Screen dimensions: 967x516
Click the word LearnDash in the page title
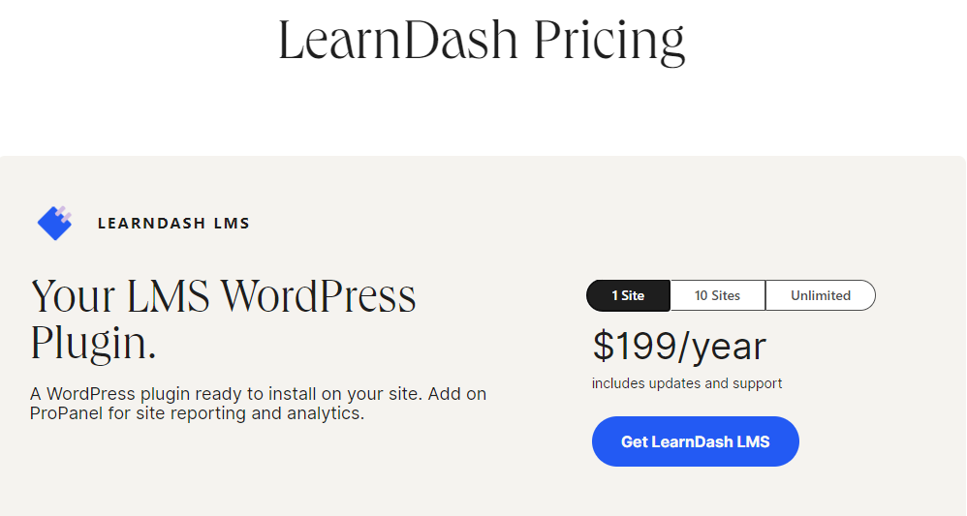click(398, 40)
